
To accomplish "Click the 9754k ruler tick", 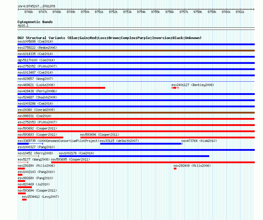I will pos(141,12).
